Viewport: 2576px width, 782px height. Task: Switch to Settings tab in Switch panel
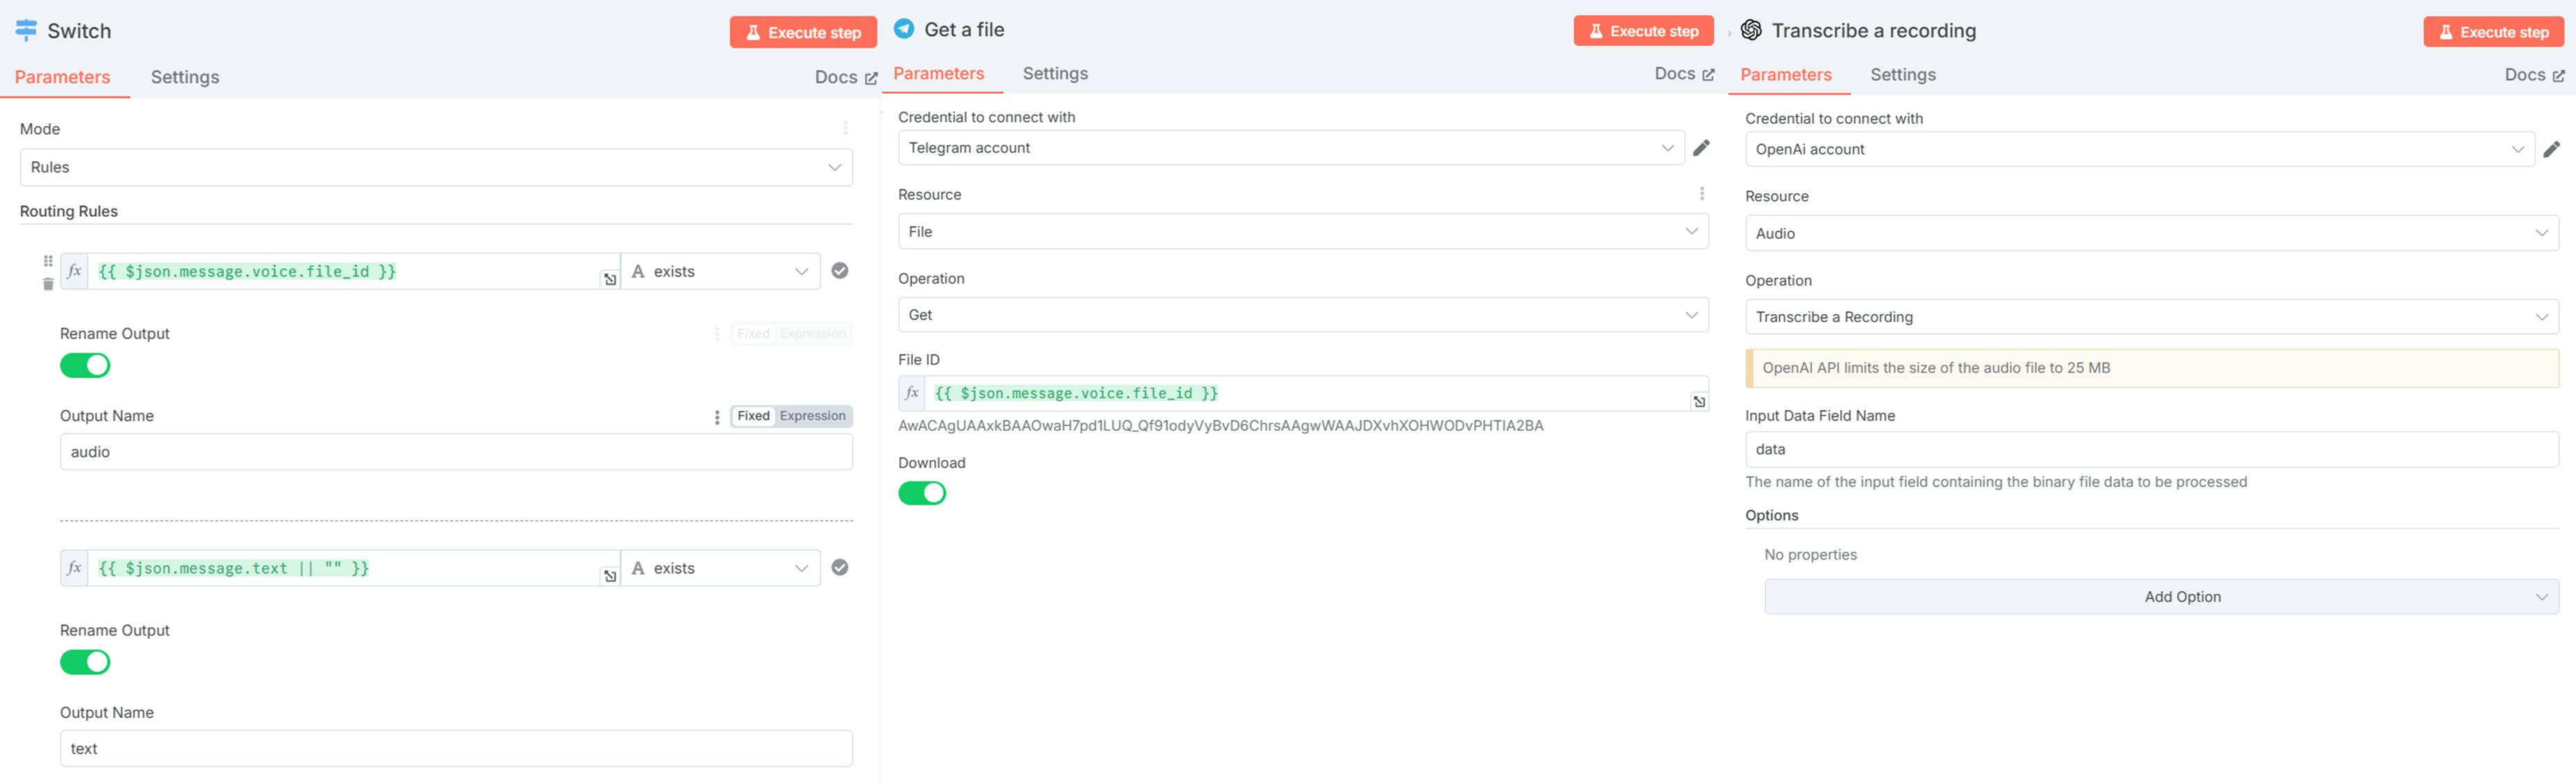click(185, 78)
